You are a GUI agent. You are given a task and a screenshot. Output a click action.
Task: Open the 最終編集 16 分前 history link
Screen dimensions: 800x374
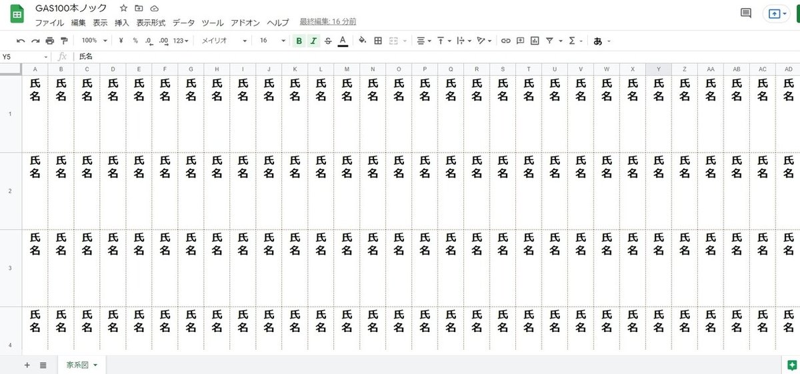(327, 23)
